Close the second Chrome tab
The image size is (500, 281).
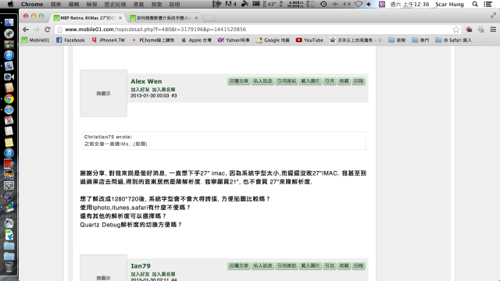click(196, 18)
